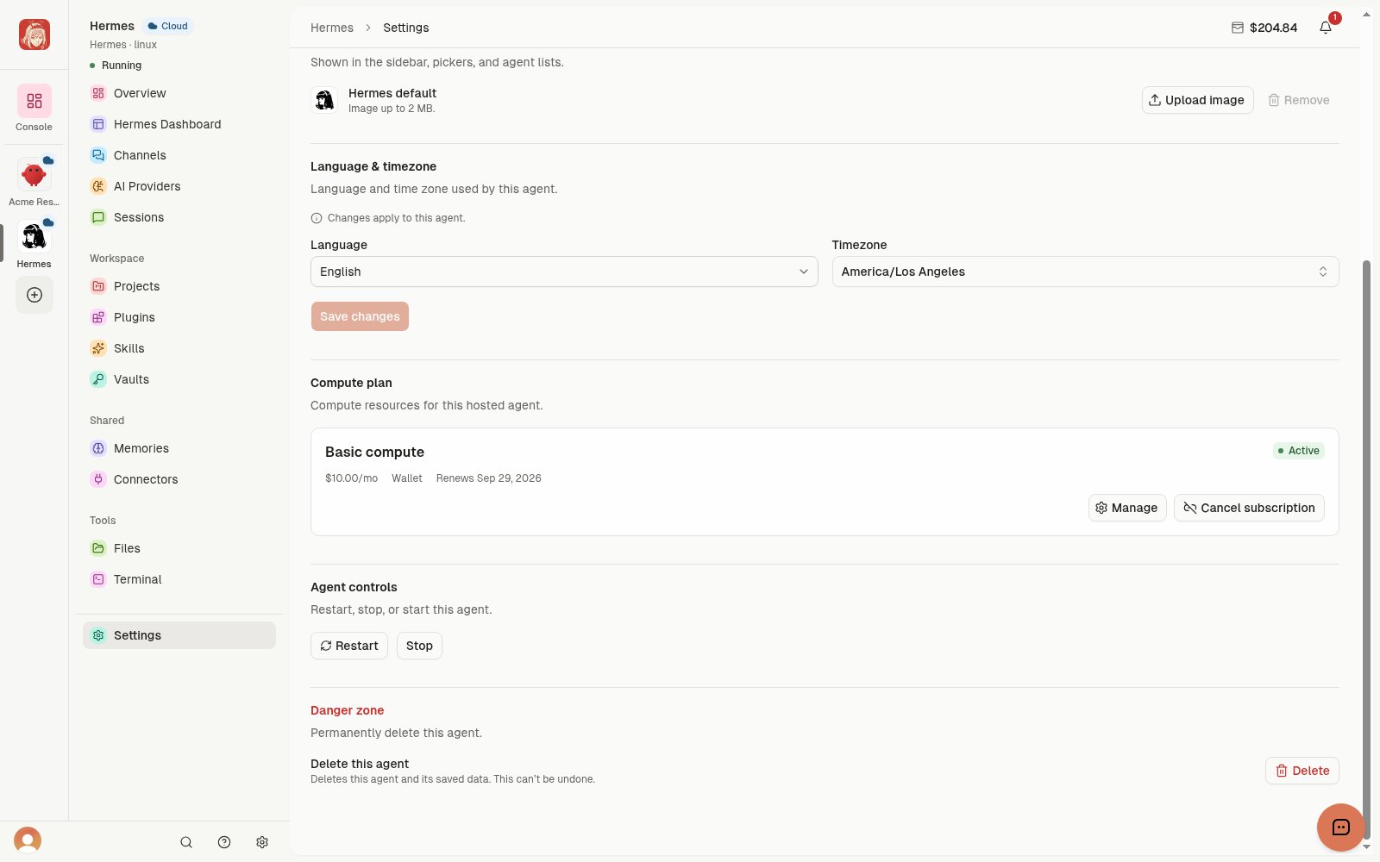
Task: Click the Remove image button
Action: pyautogui.click(x=1299, y=100)
